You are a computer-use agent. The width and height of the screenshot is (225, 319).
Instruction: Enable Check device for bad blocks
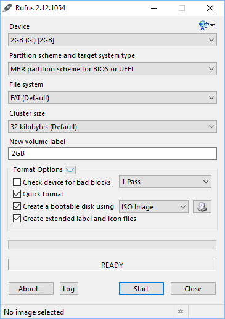coord(17,182)
